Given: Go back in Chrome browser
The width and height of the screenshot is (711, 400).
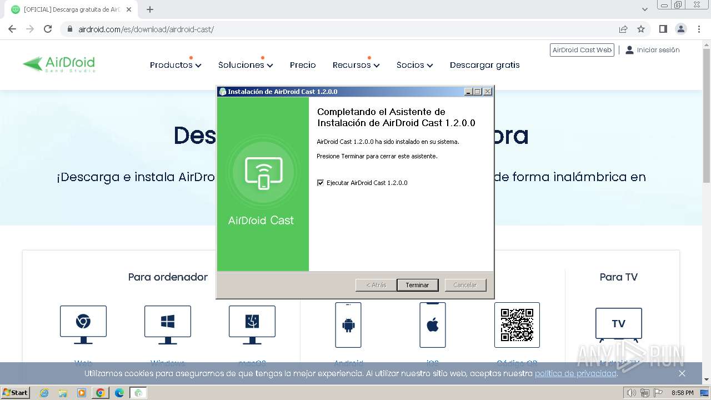Looking at the screenshot, I should pyautogui.click(x=12, y=29).
